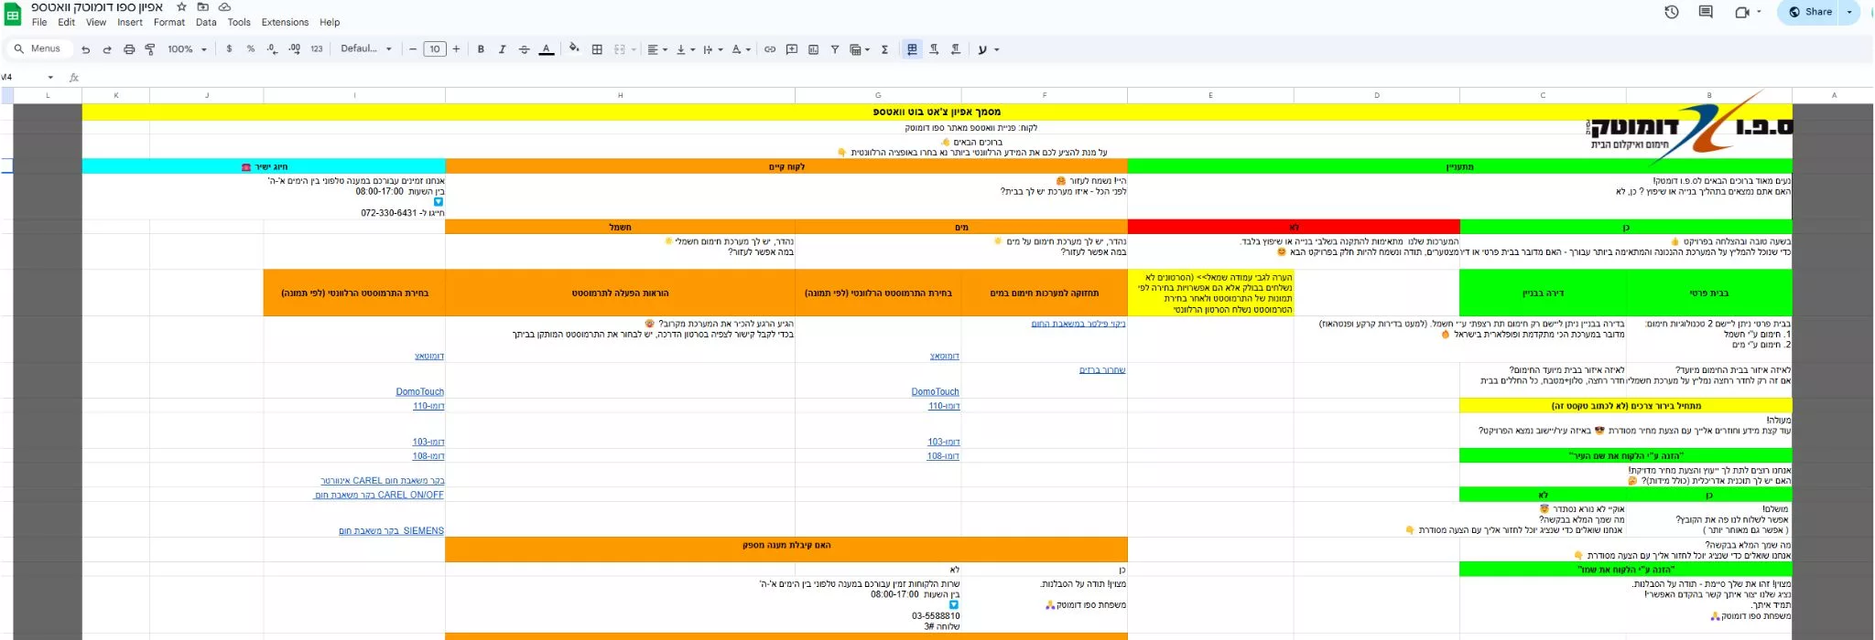
Task: Toggle italic formatting
Action: click(x=503, y=49)
